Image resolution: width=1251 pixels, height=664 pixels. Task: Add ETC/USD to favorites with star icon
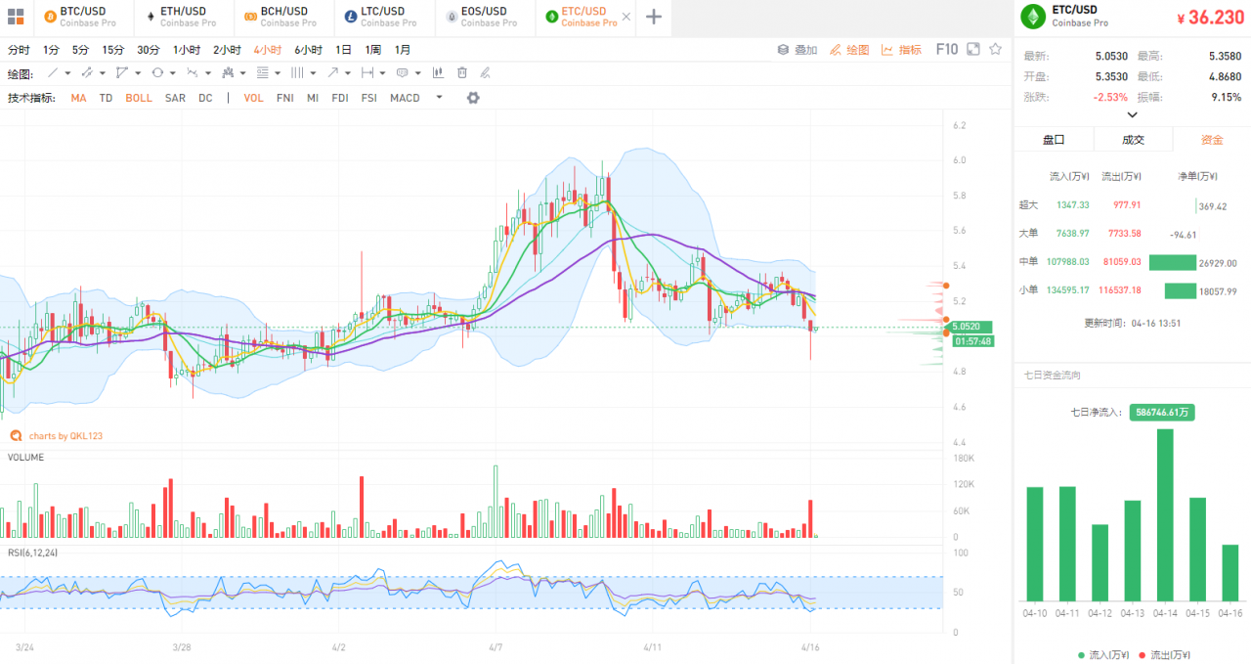995,49
